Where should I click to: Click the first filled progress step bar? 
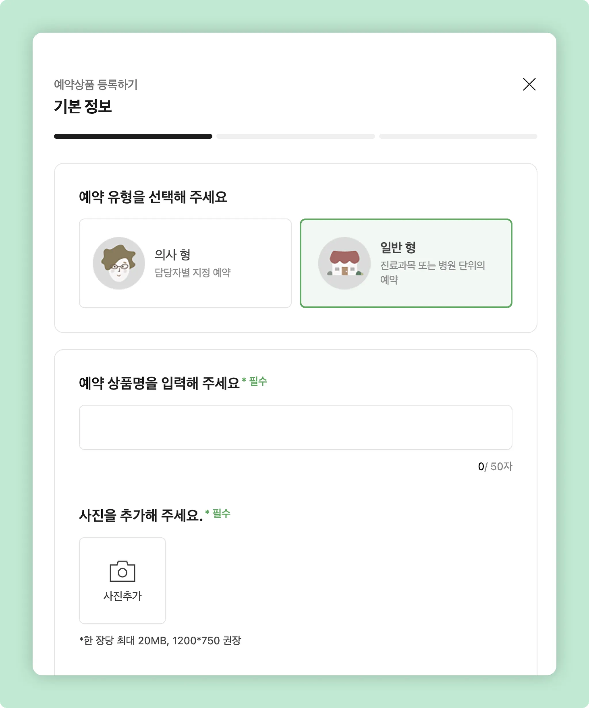[133, 136]
